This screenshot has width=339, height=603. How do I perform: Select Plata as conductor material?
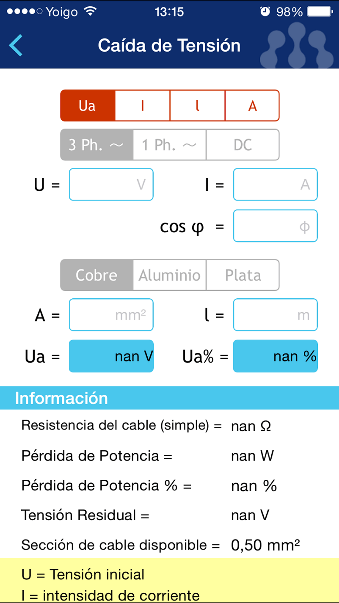(243, 275)
